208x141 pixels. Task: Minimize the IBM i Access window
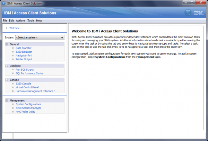[x=185, y=2]
